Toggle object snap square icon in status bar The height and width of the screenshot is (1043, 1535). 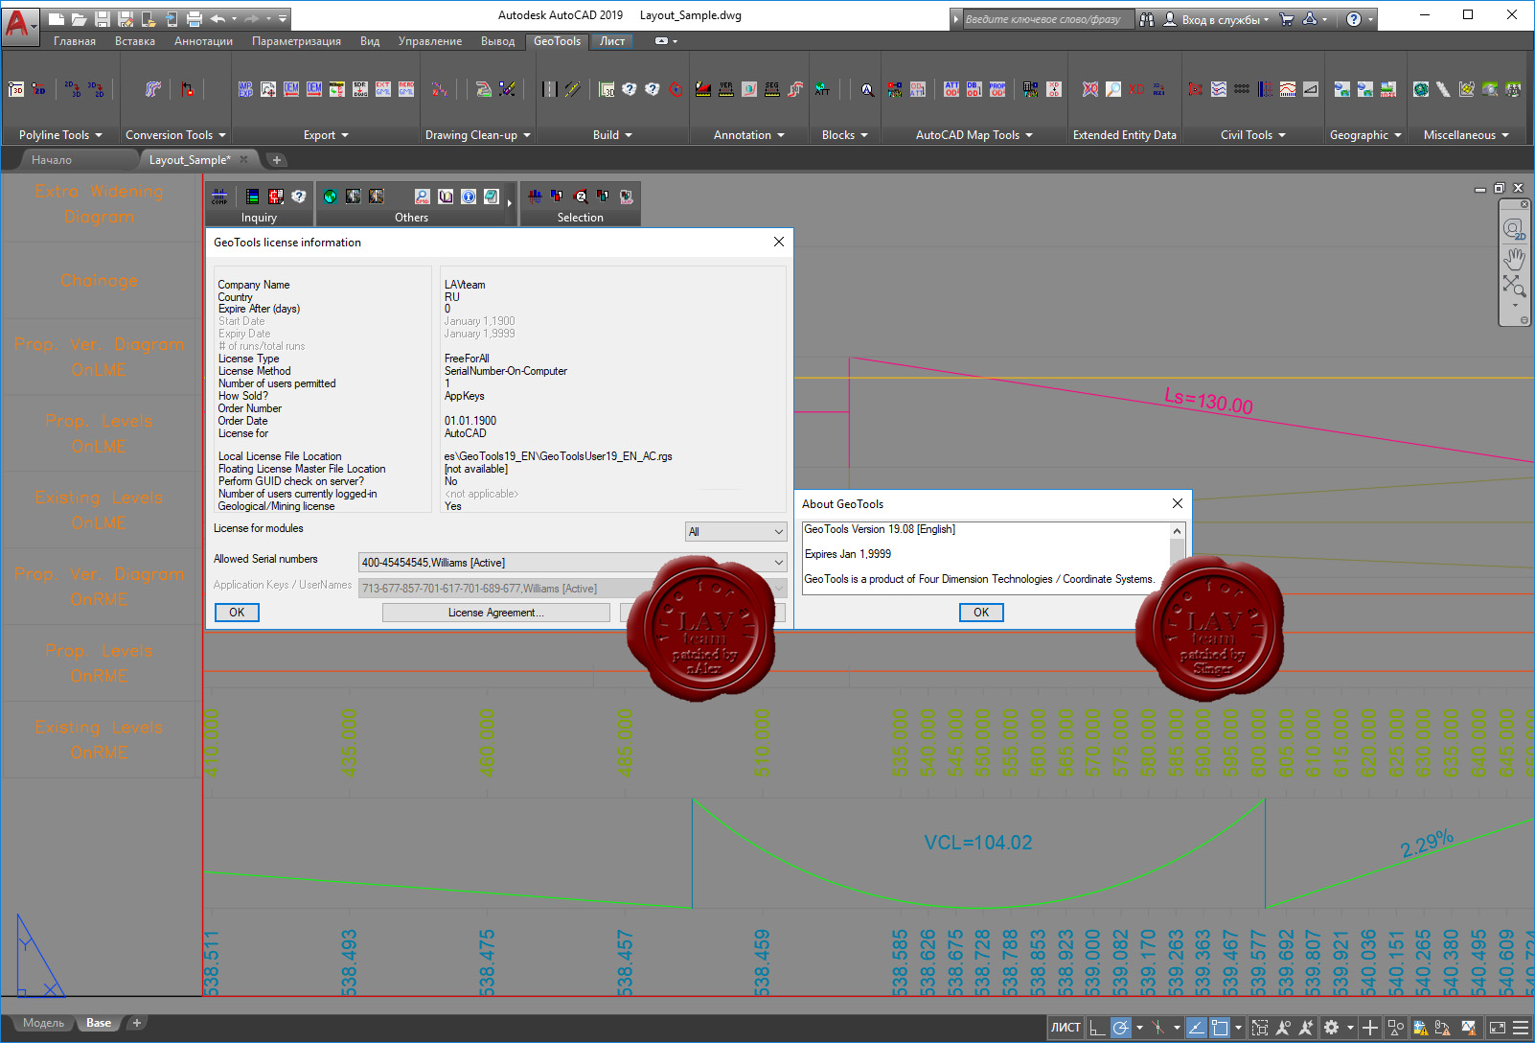point(1219,1028)
